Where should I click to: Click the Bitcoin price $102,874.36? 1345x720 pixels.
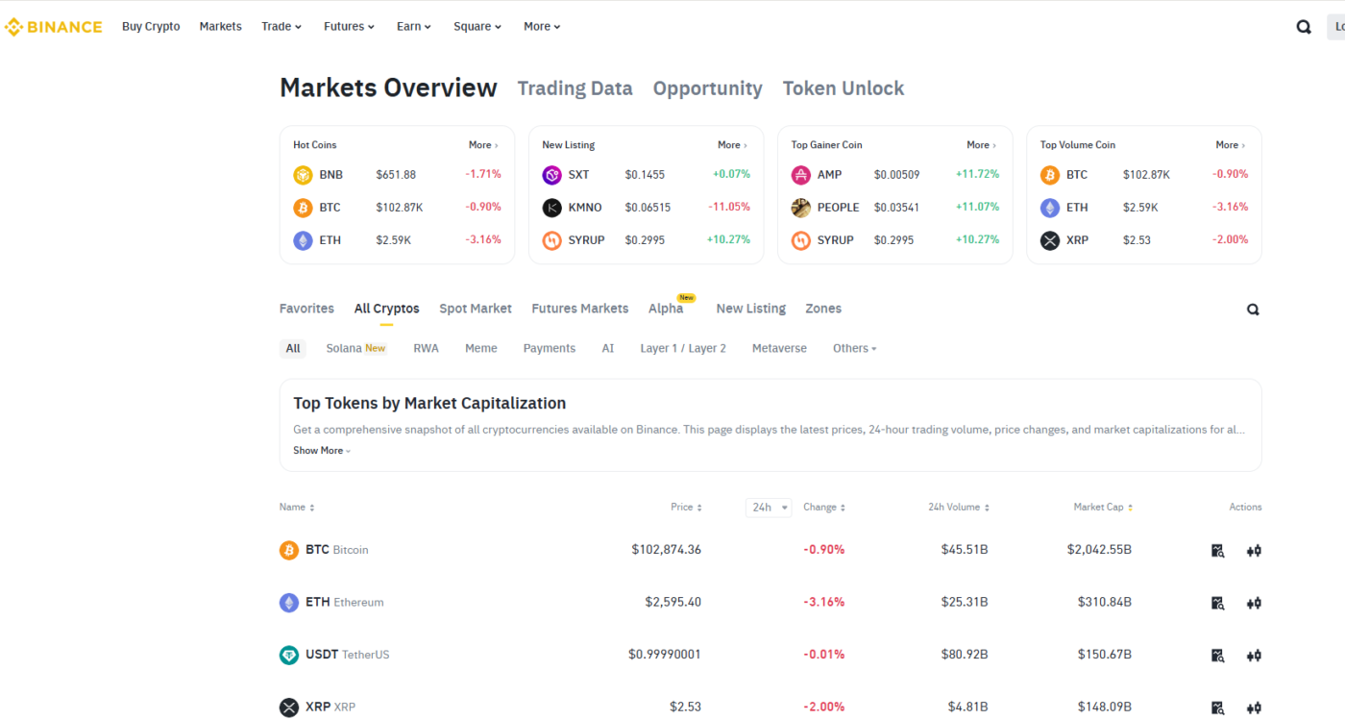[x=667, y=550]
